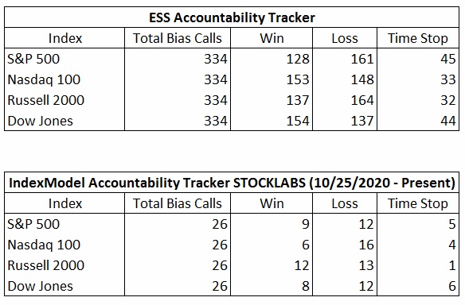Image resolution: width=465 pixels, height=305 pixels.
Task: Select S&P 500 total bias calls 26
Action: pyautogui.click(x=220, y=224)
